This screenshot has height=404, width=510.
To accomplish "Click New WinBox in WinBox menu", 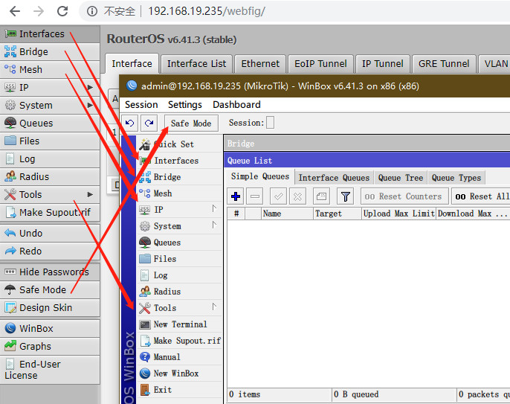I will [180, 373].
